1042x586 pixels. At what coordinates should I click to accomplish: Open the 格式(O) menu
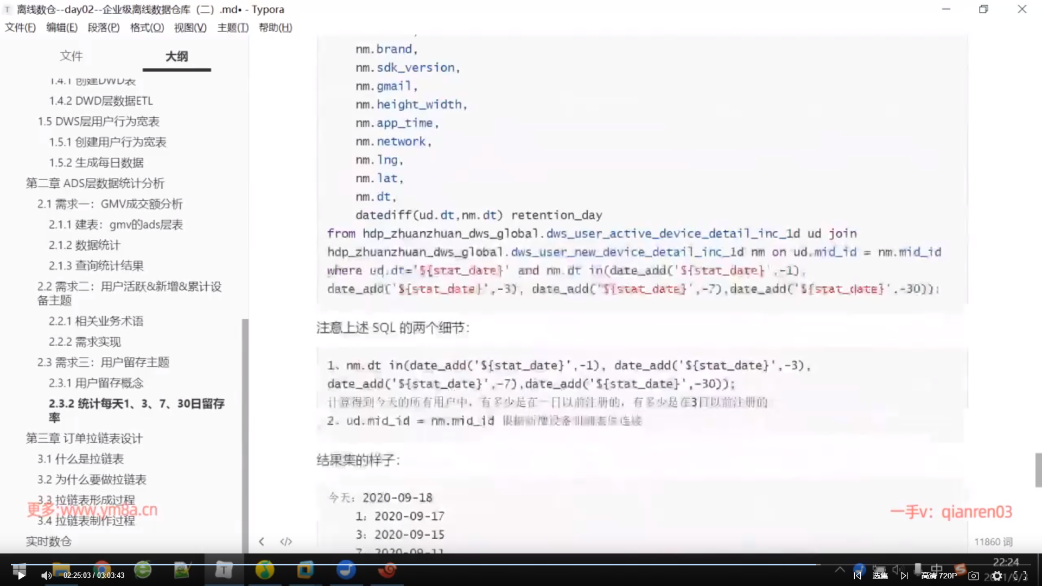click(147, 28)
